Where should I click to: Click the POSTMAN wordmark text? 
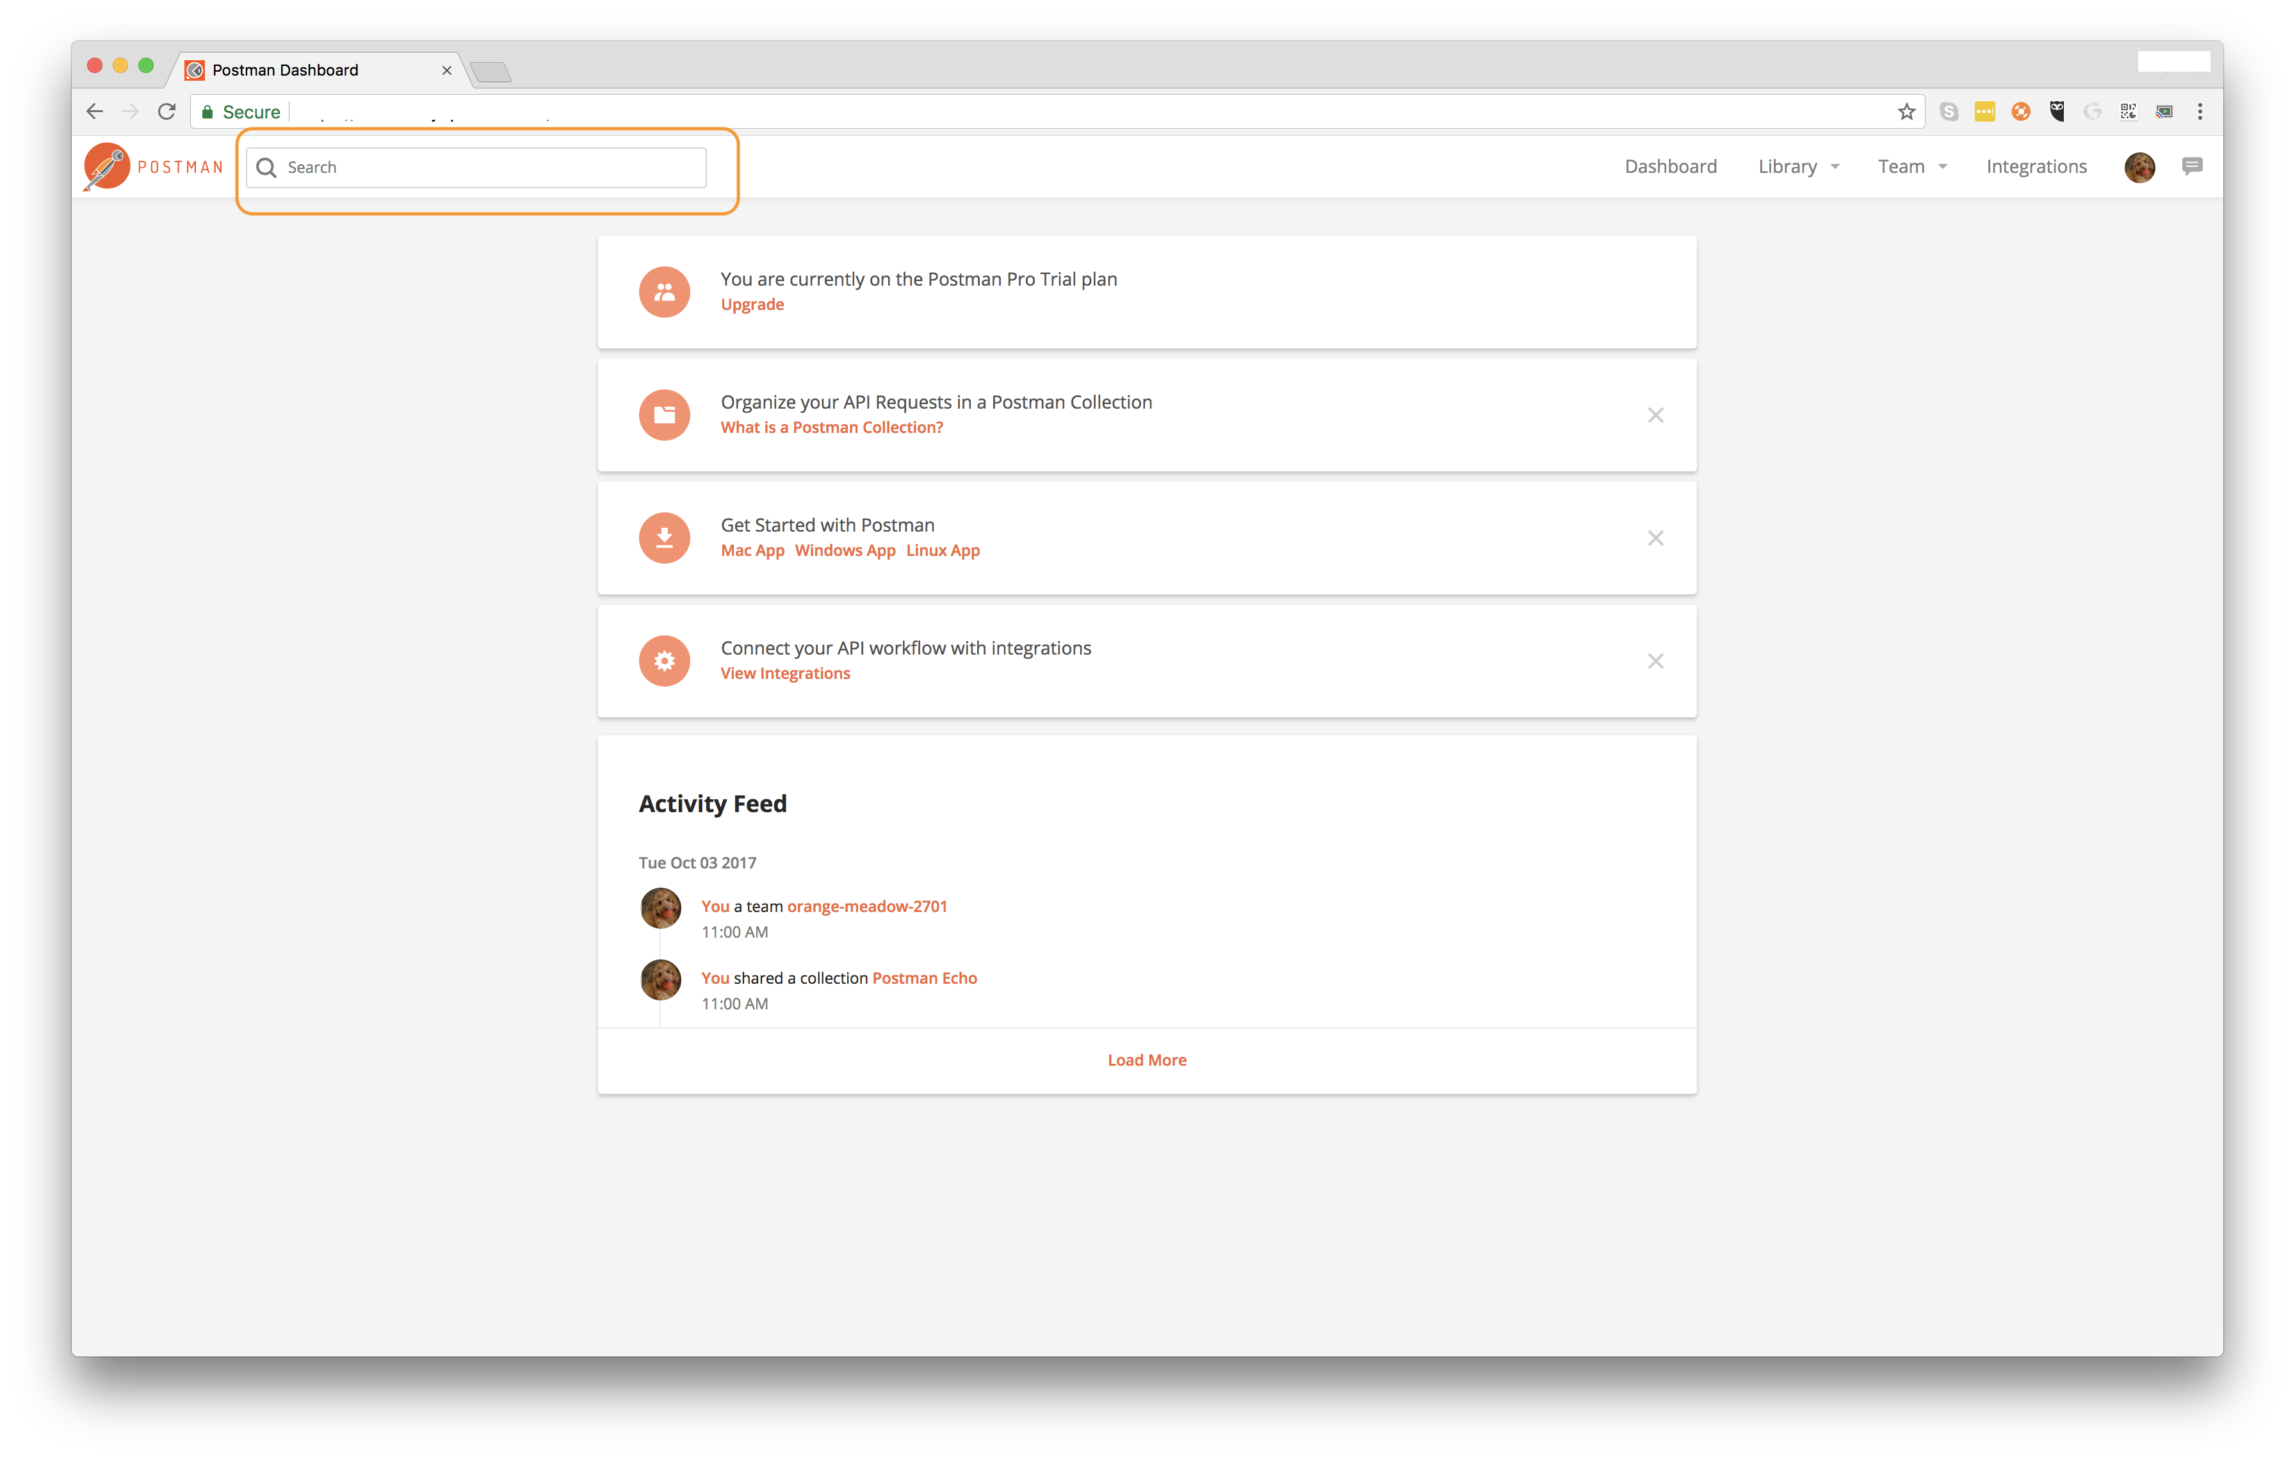point(180,168)
